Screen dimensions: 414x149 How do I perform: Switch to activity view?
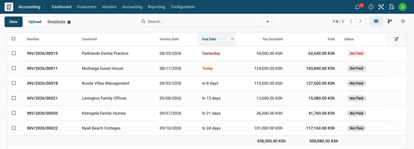click(403, 21)
